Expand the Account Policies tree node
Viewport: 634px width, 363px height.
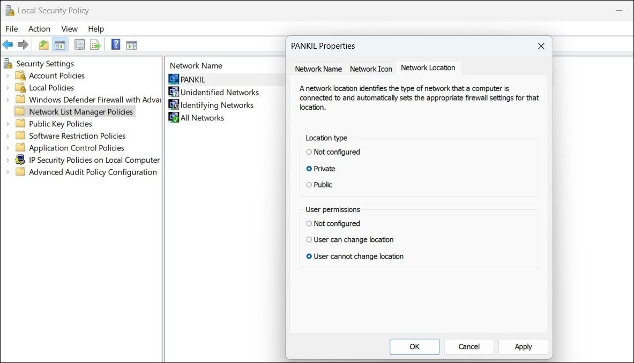(x=8, y=76)
